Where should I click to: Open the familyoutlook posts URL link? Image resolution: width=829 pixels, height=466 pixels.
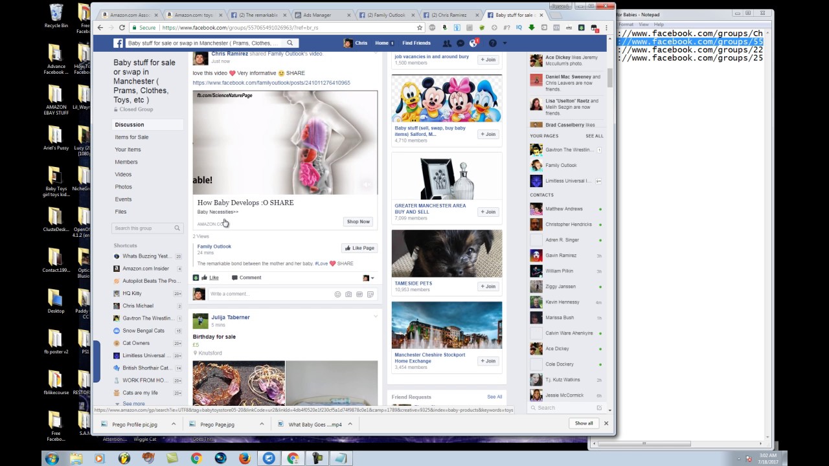coord(271,83)
